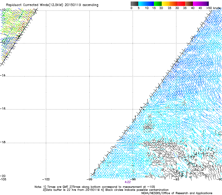Click the brown 35-40 knots color segment
222x195 pixels.
(x=189, y=4)
